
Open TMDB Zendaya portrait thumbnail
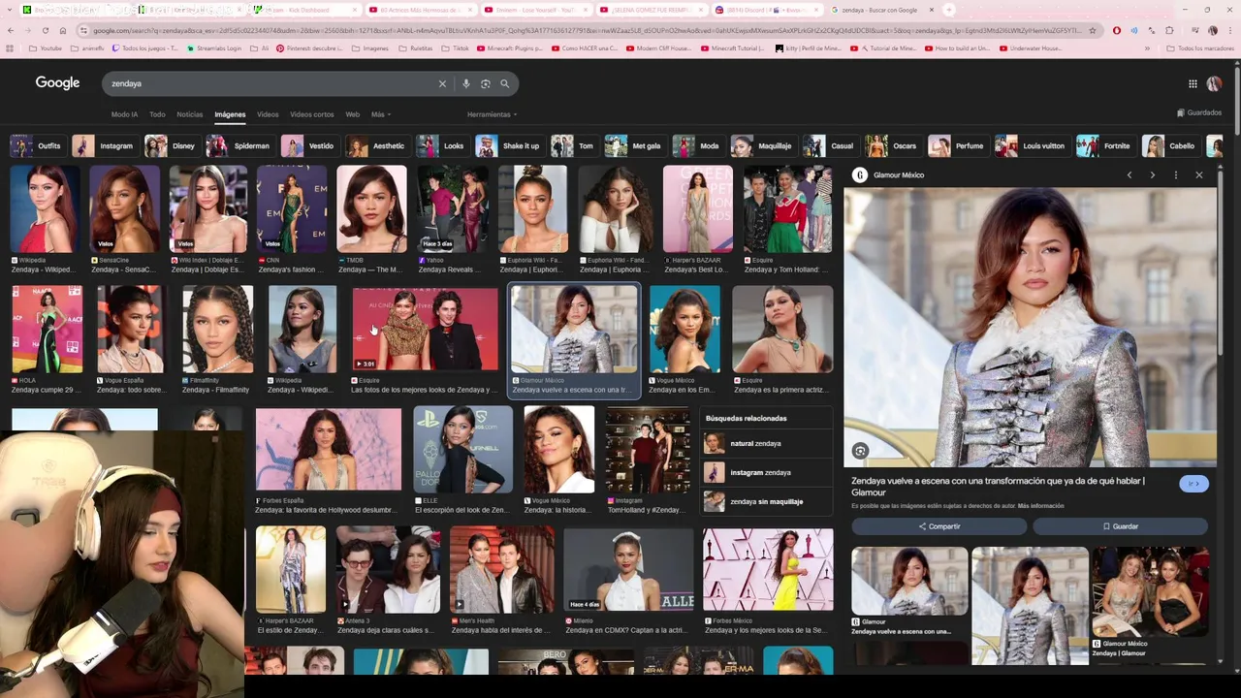pos(372,209)
